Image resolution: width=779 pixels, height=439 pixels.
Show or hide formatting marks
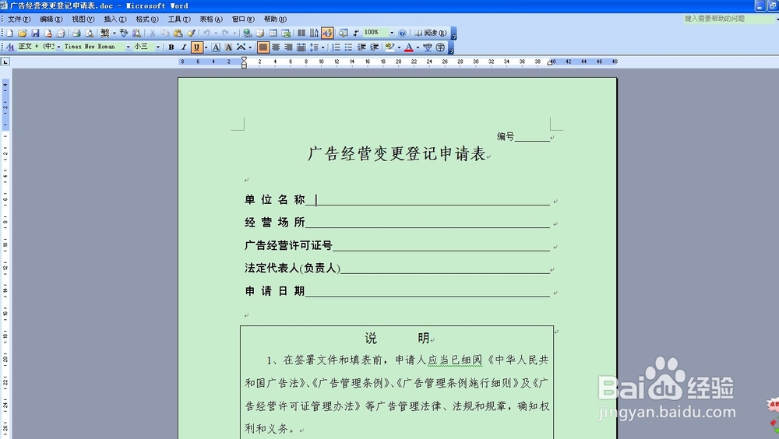click(356, 33)
